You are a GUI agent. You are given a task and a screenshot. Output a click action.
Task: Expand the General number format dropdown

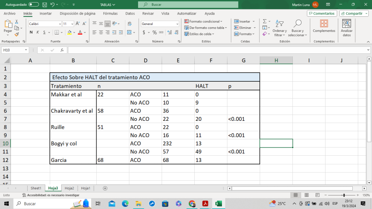point(177,24)
